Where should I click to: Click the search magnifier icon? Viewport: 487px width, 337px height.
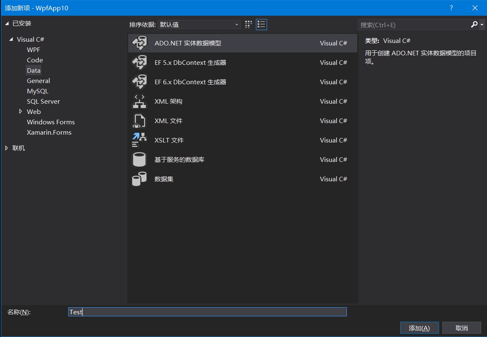[474, 24]
